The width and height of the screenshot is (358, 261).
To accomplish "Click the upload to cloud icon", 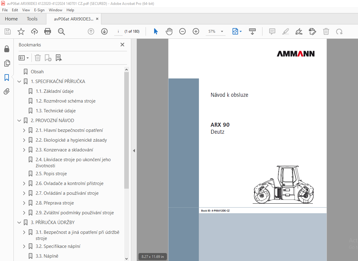I will [34, 31].
